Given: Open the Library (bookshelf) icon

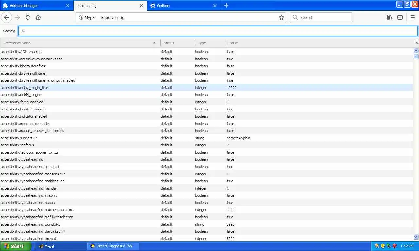Looking at the screenshot, I should (x=390, y=17).
